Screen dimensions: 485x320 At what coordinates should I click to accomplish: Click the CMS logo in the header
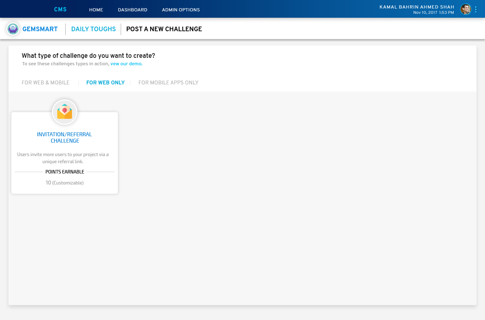tap(60, 10)
